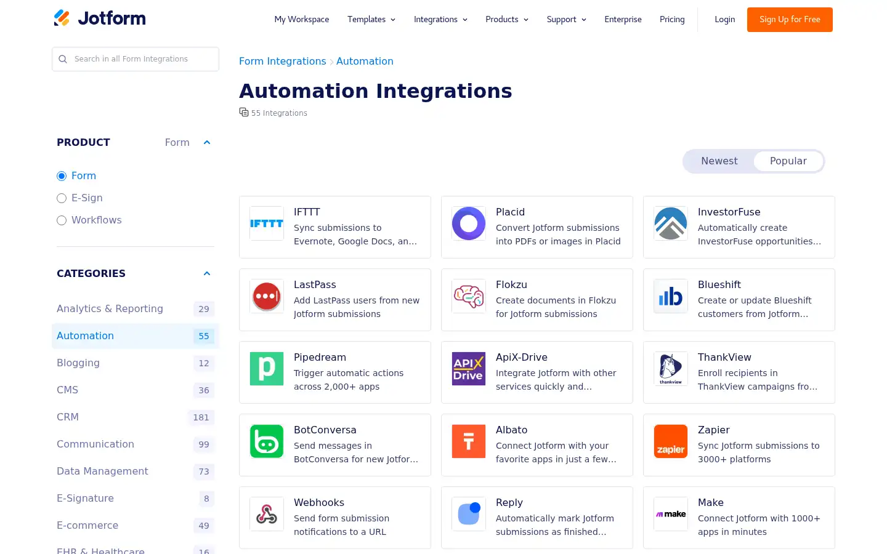Open the Webhooks integration title
This screenshot has height=554, width=887.
pyautogui.click(x=319, y=503)
